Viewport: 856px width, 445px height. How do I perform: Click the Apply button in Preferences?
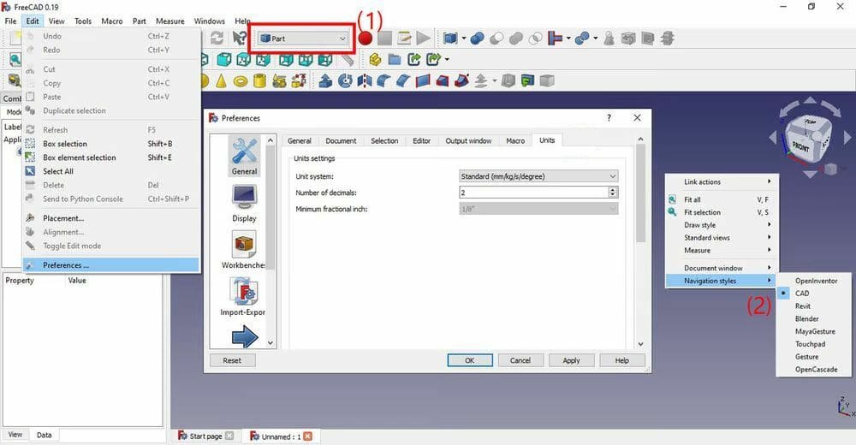pyautogui.click(x=571, y=360)
